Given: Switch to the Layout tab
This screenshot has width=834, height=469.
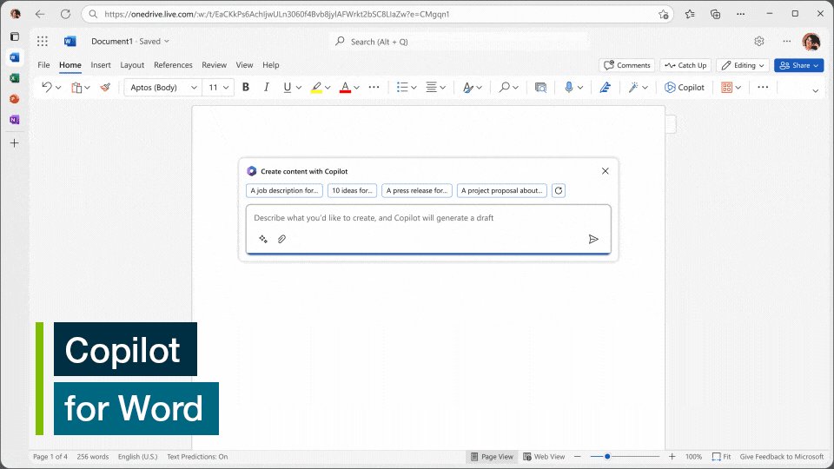Looking at the screenshot, I should (x=132, y=65).
